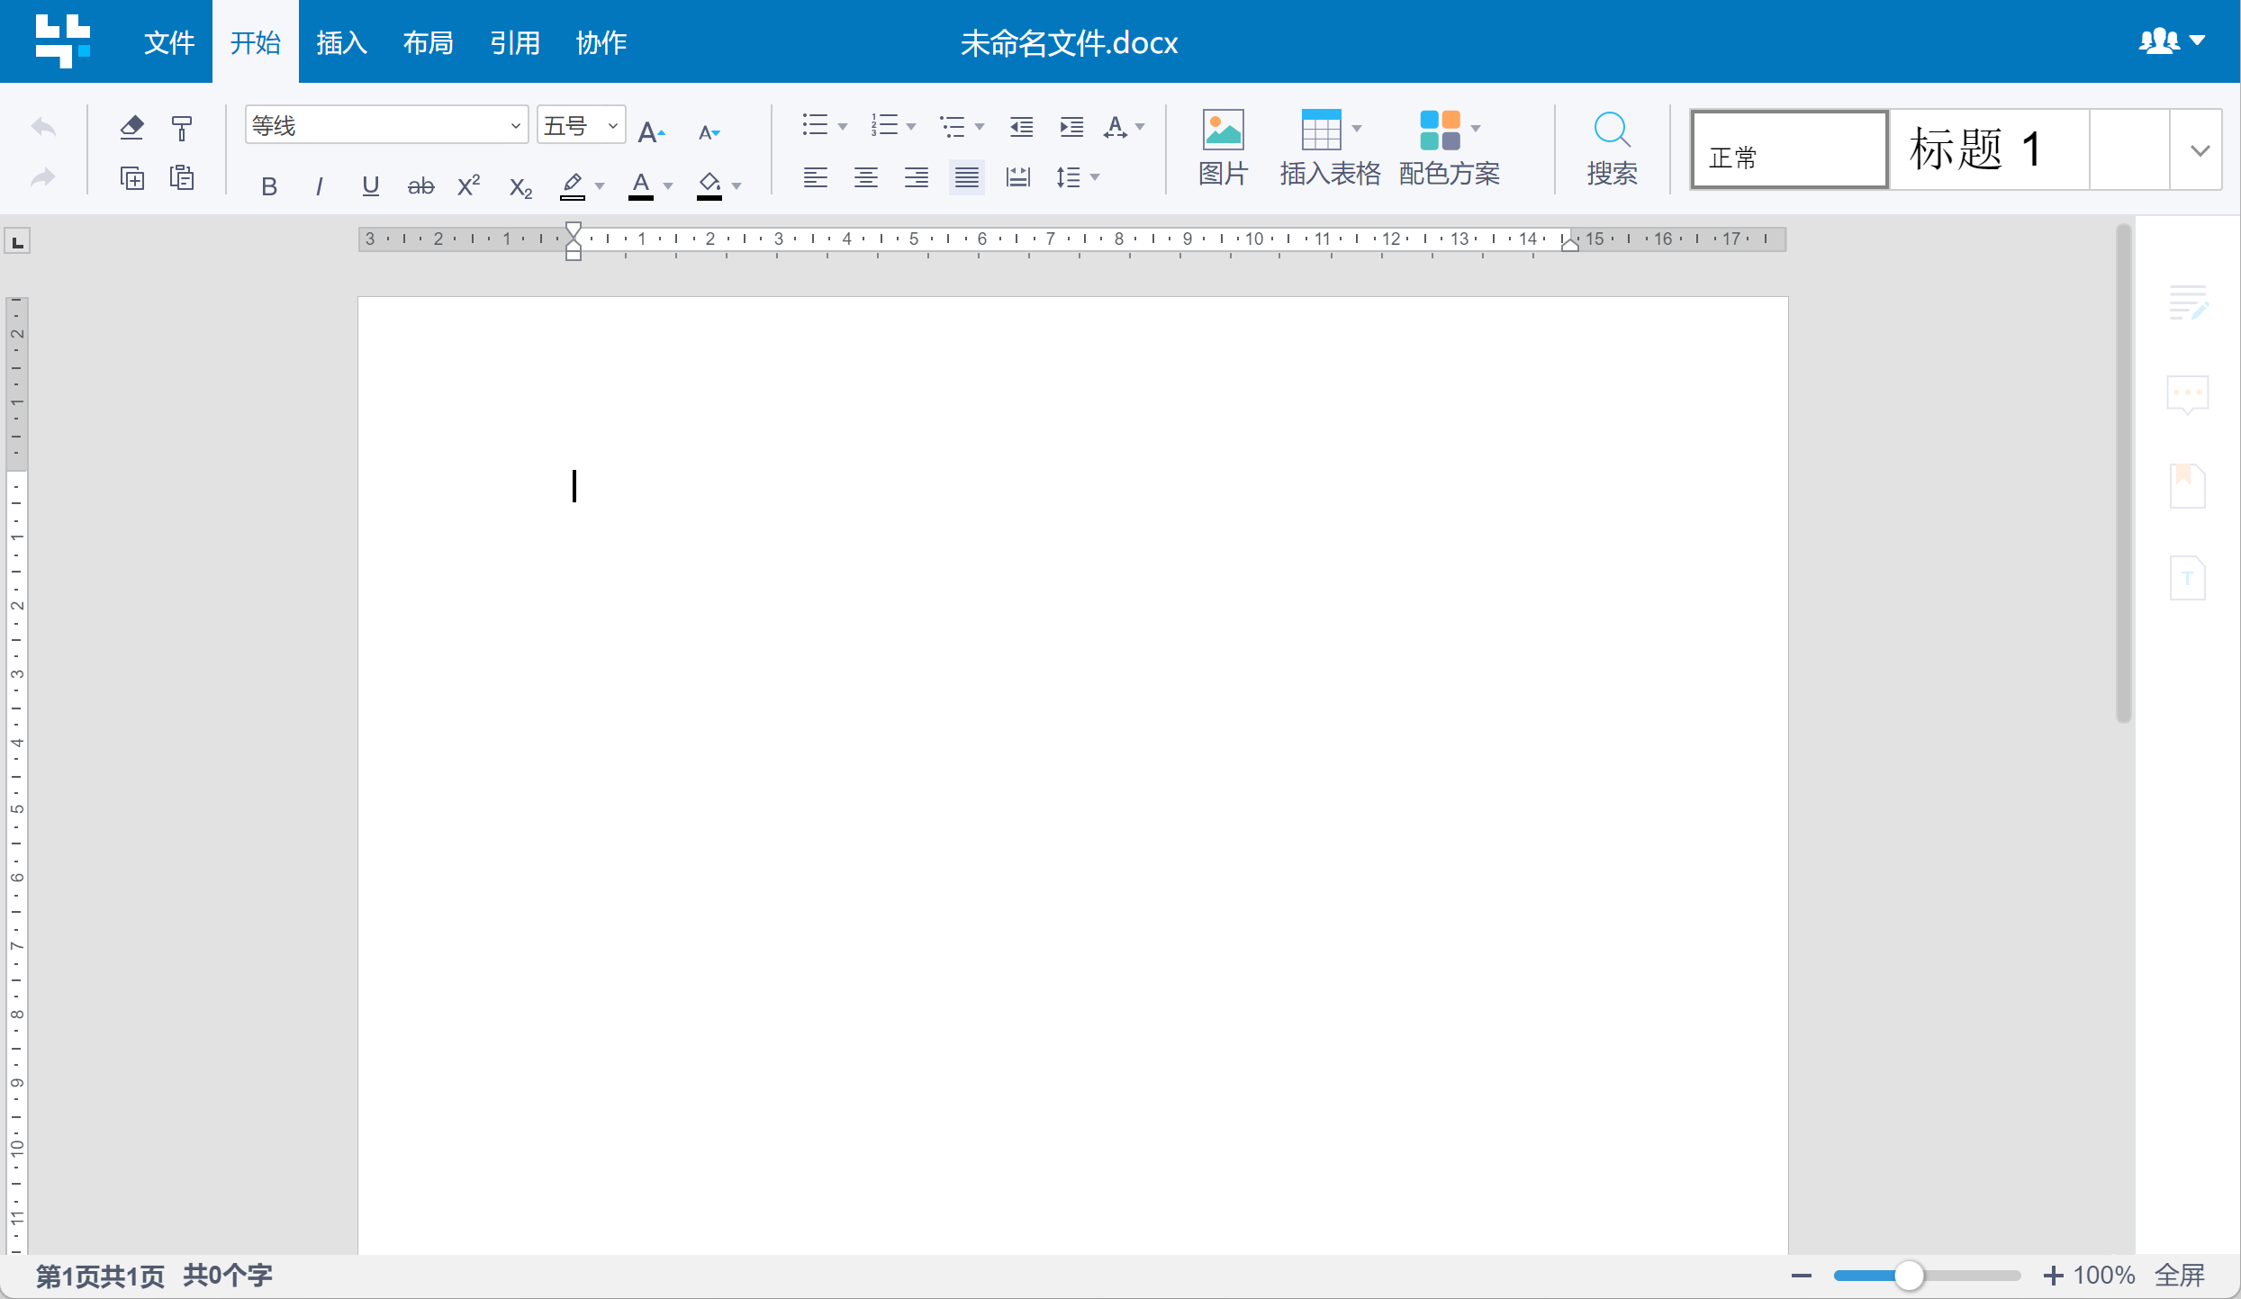Viewport: 2241px width, 1299px height.
Task: Switch to the 协作 tab
Action: click(x=601, y=42)
